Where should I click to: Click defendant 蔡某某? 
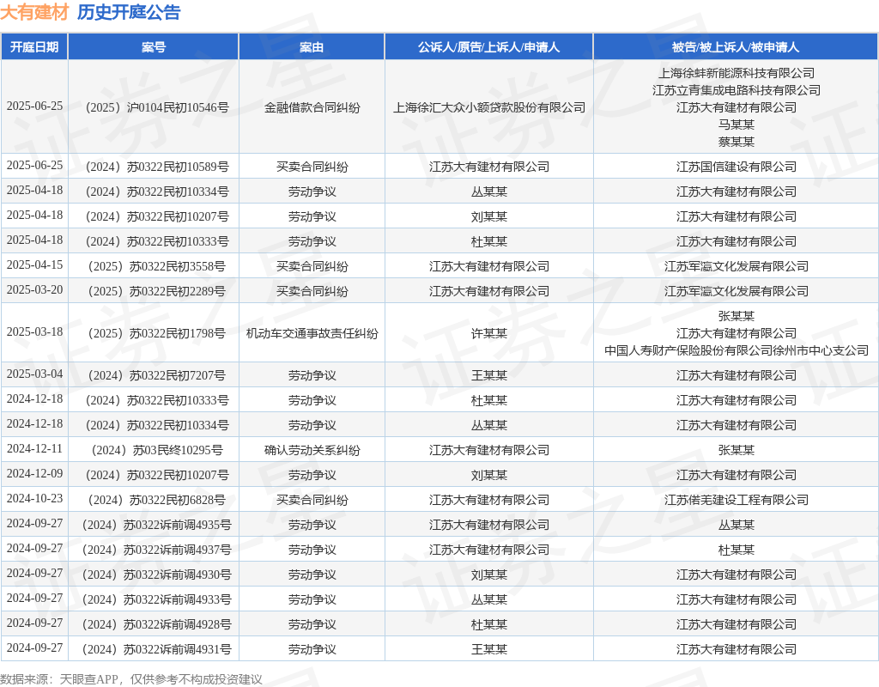coord(736,142)
